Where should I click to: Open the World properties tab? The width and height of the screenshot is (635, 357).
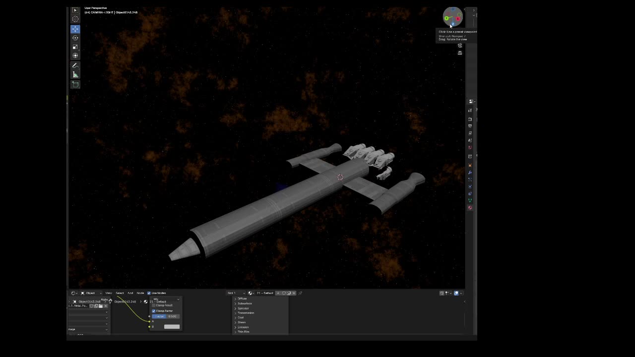click(x=470, y=147)
